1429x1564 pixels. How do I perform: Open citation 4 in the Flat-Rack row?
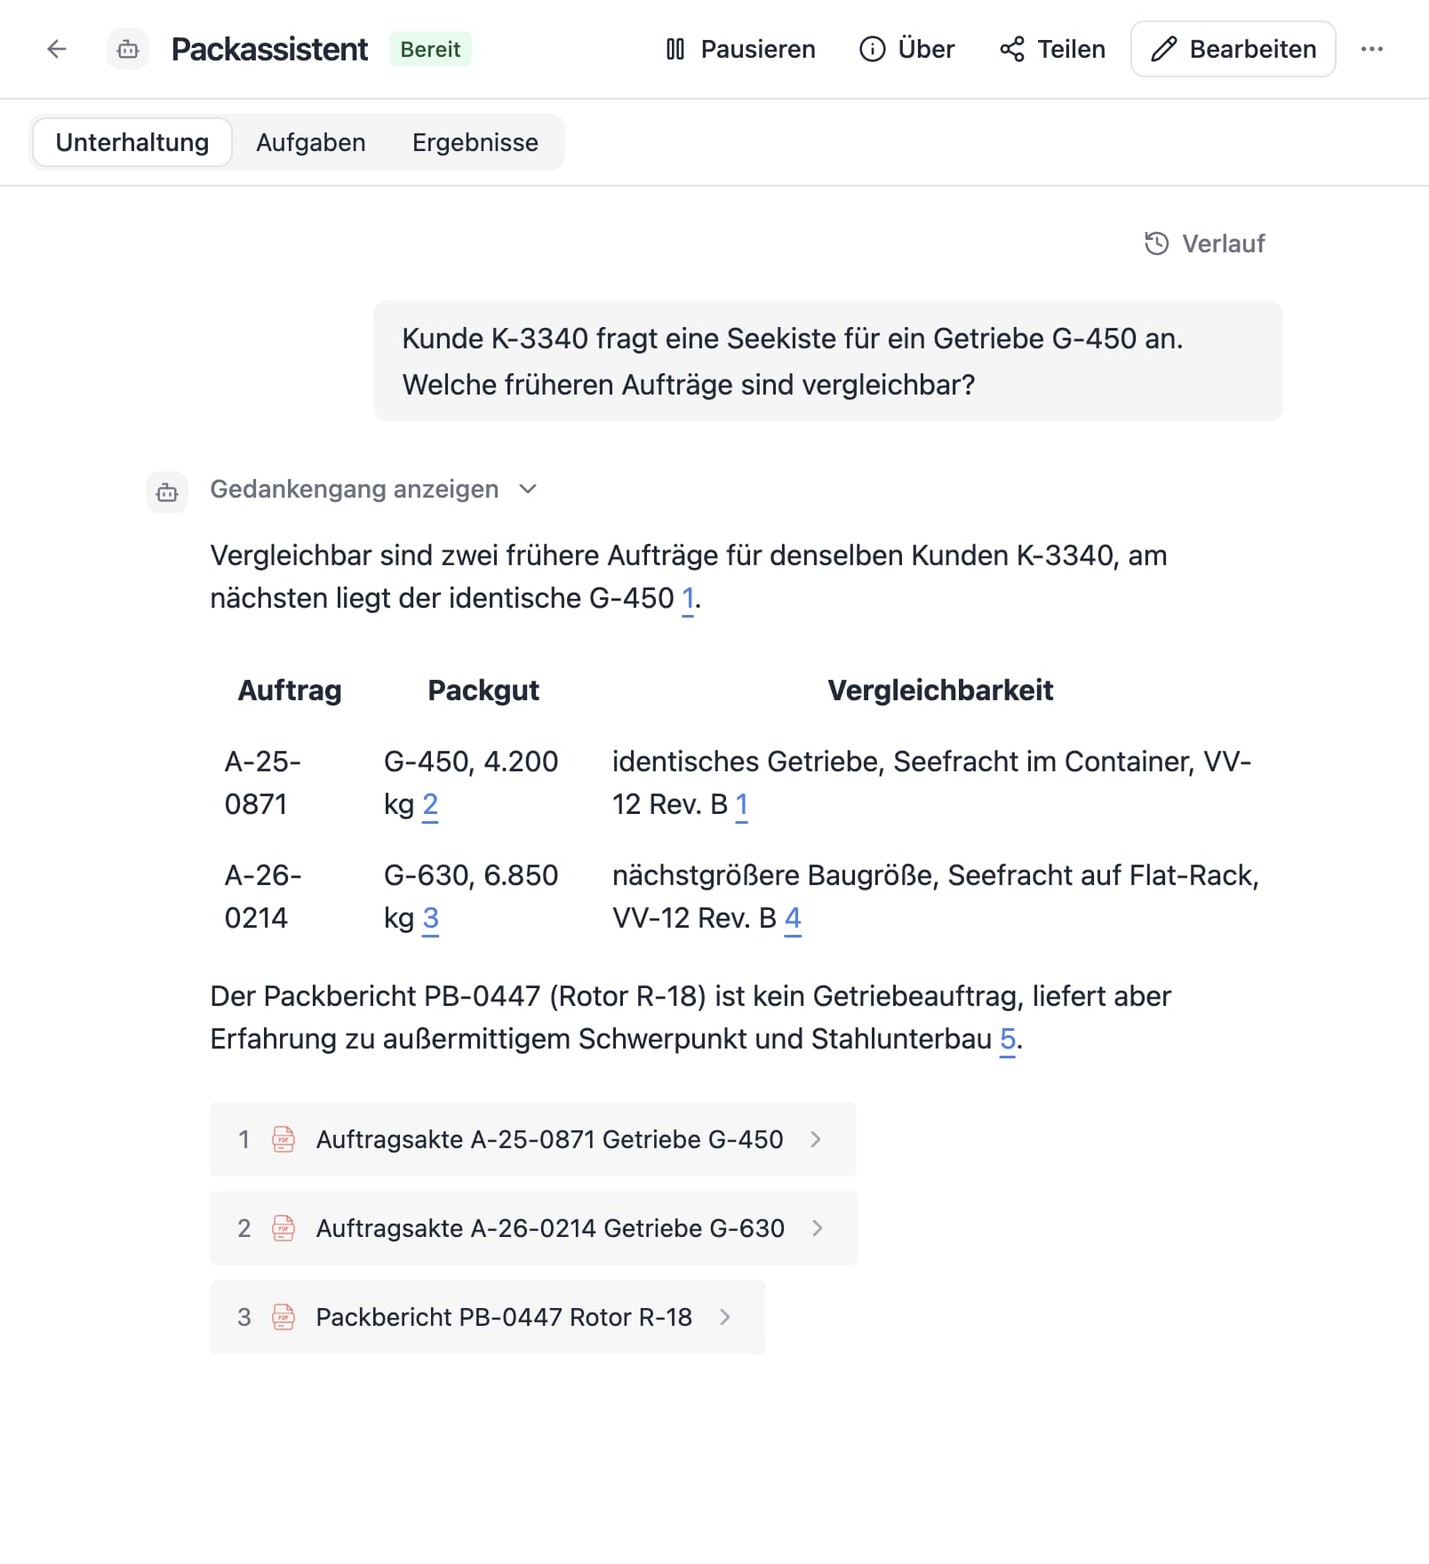(793, 919)
